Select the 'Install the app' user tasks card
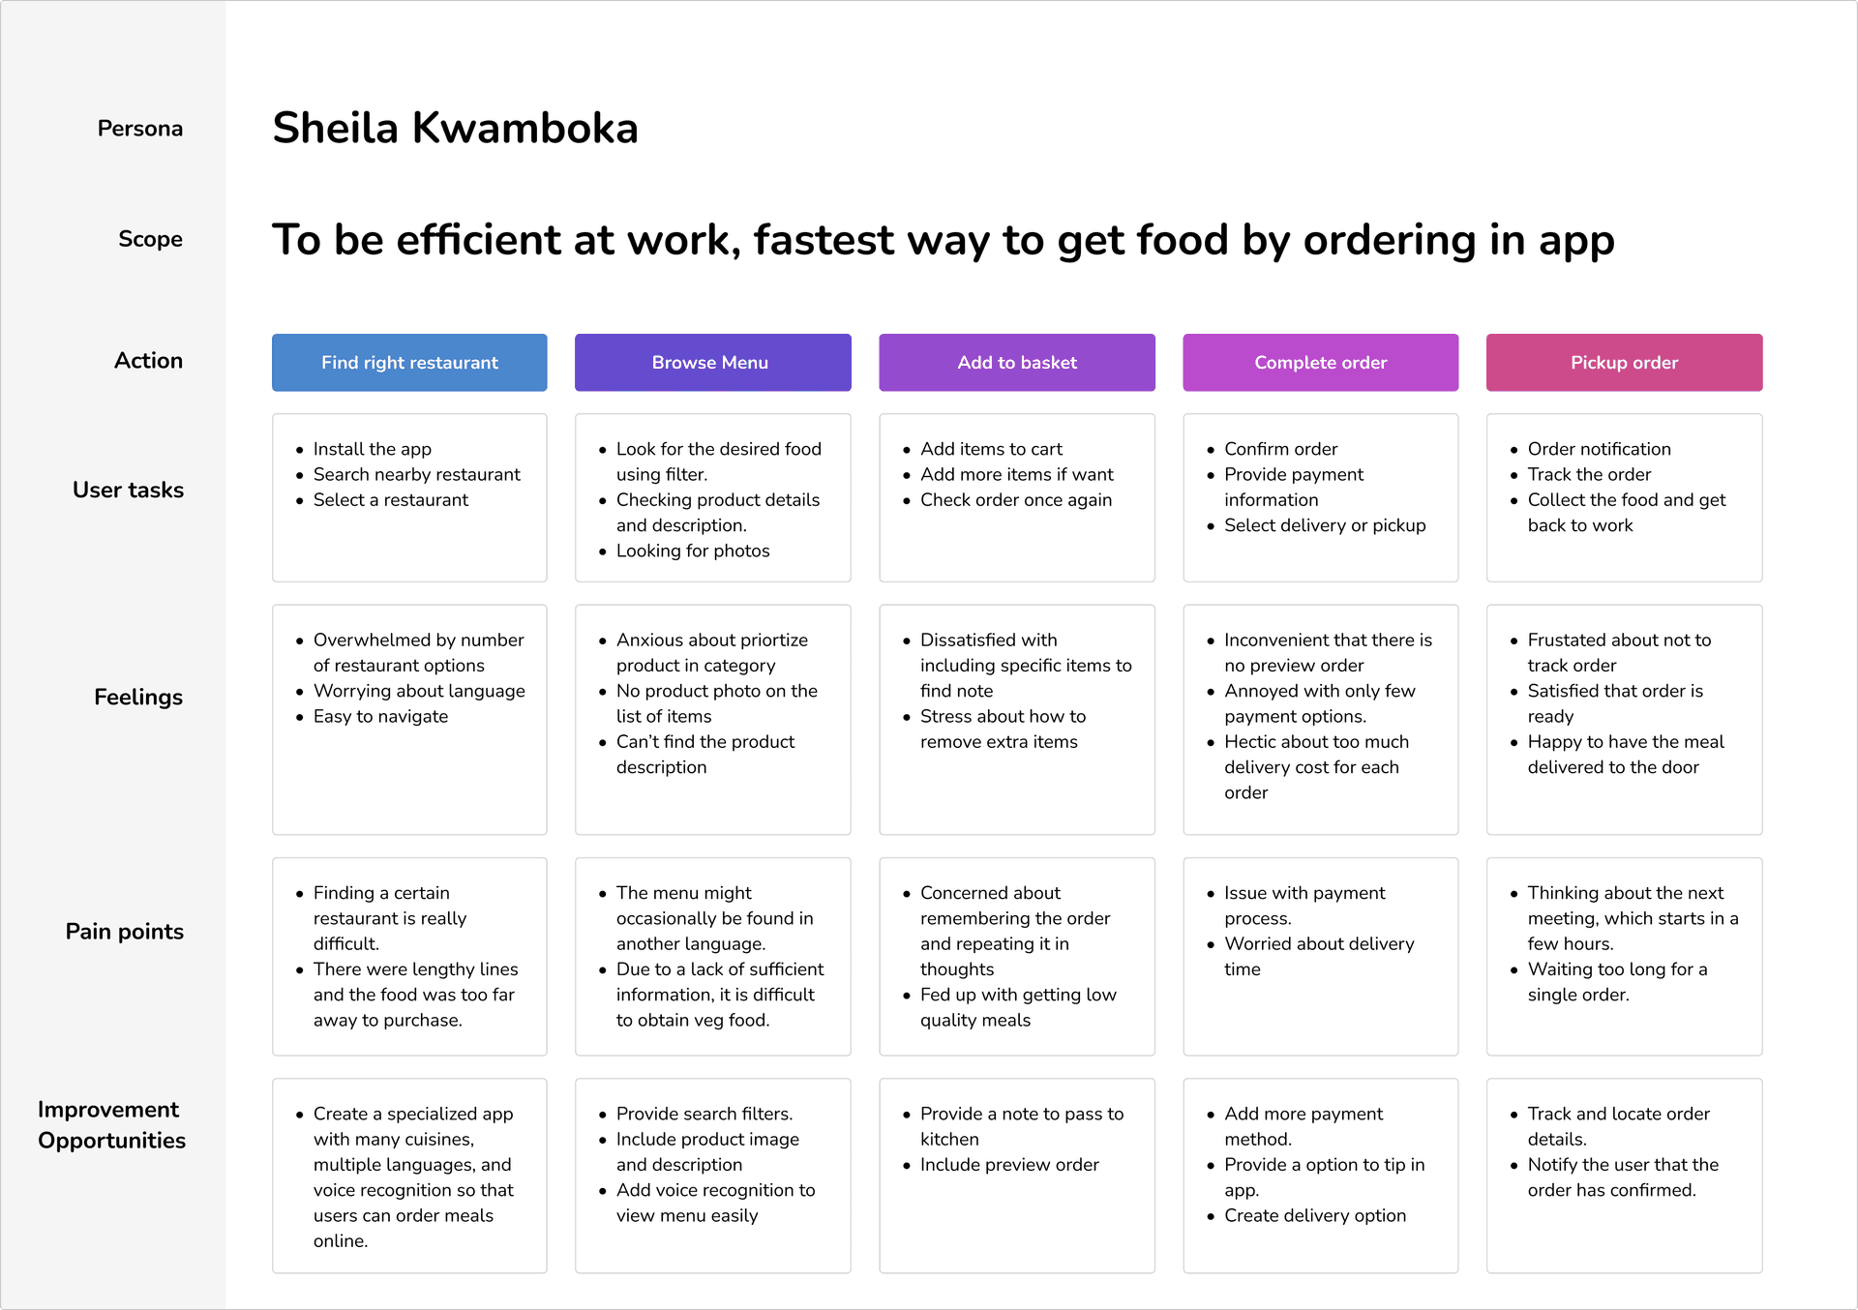Image resolution: width=1858 pixels, height=1310 pixels. point(409,498)
